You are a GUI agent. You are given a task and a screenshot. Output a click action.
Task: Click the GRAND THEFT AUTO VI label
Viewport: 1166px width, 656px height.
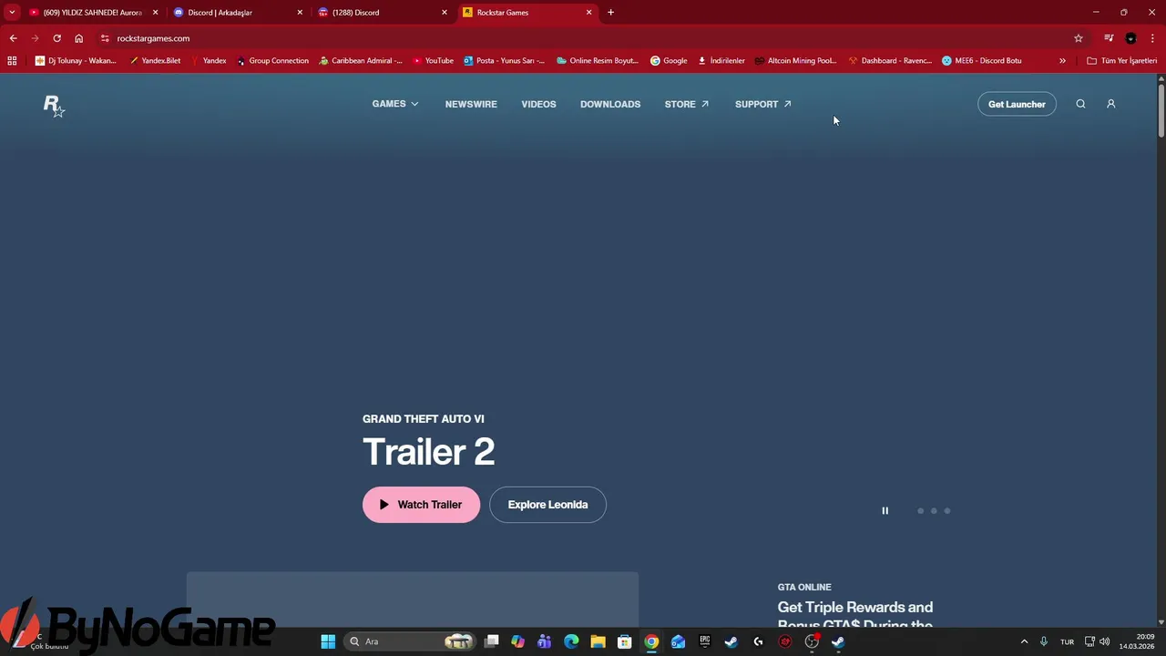424,419
